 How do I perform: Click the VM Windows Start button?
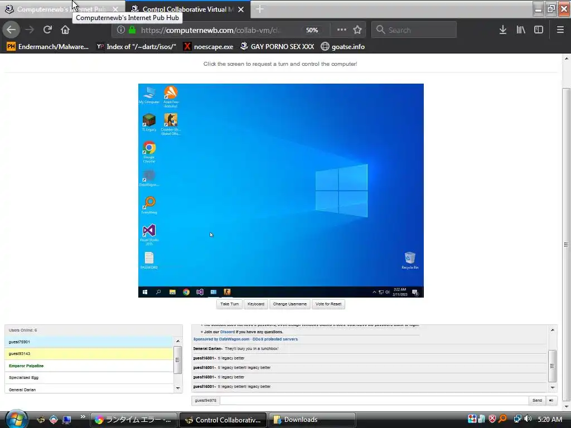click(145, 292)
